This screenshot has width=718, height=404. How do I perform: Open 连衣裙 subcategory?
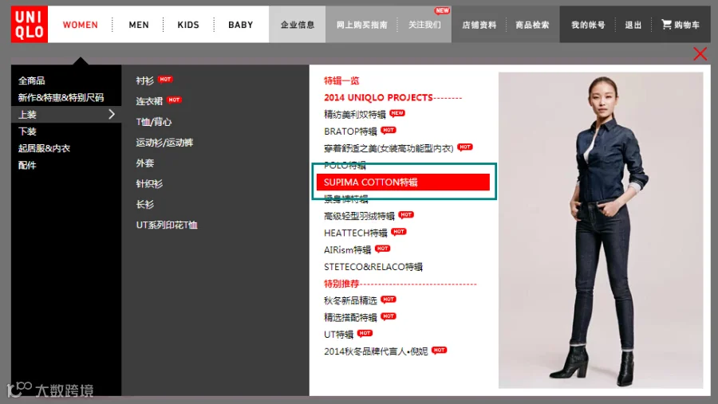click(x=149, y=101)
